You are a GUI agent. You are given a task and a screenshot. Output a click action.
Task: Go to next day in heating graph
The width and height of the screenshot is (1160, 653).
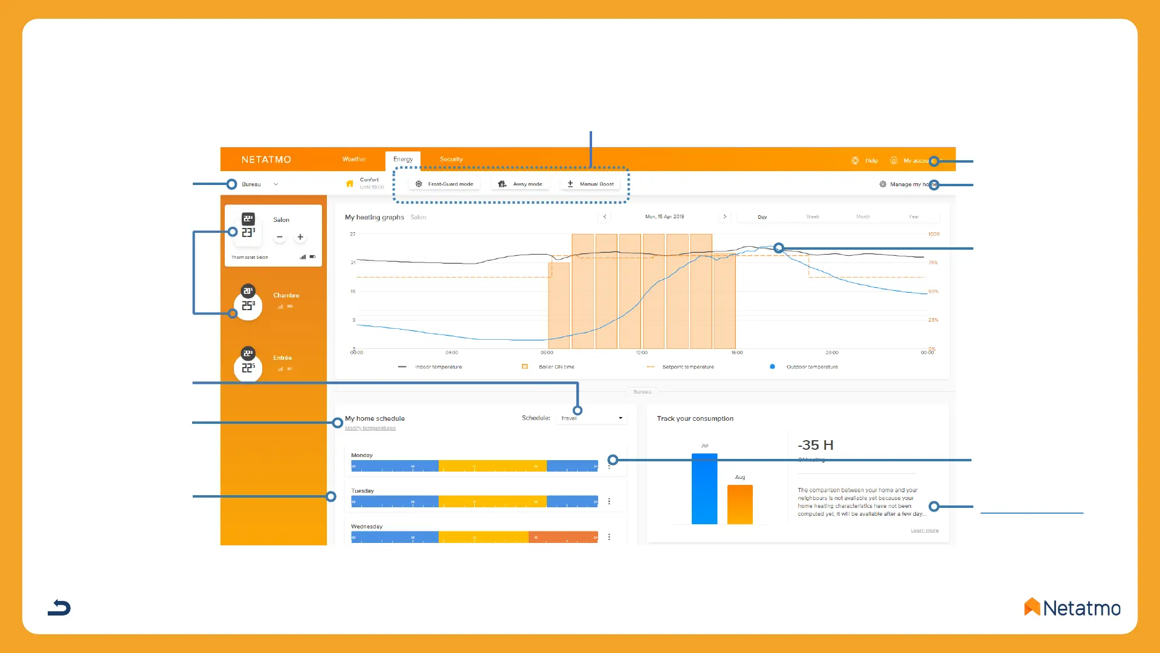pyautogui.click(x=724, y=216)
